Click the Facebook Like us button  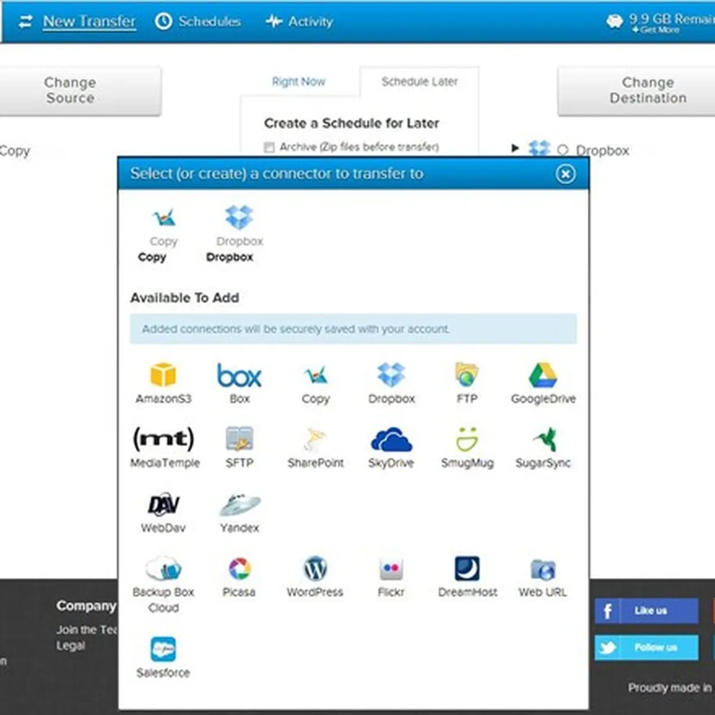pos(646,611)
